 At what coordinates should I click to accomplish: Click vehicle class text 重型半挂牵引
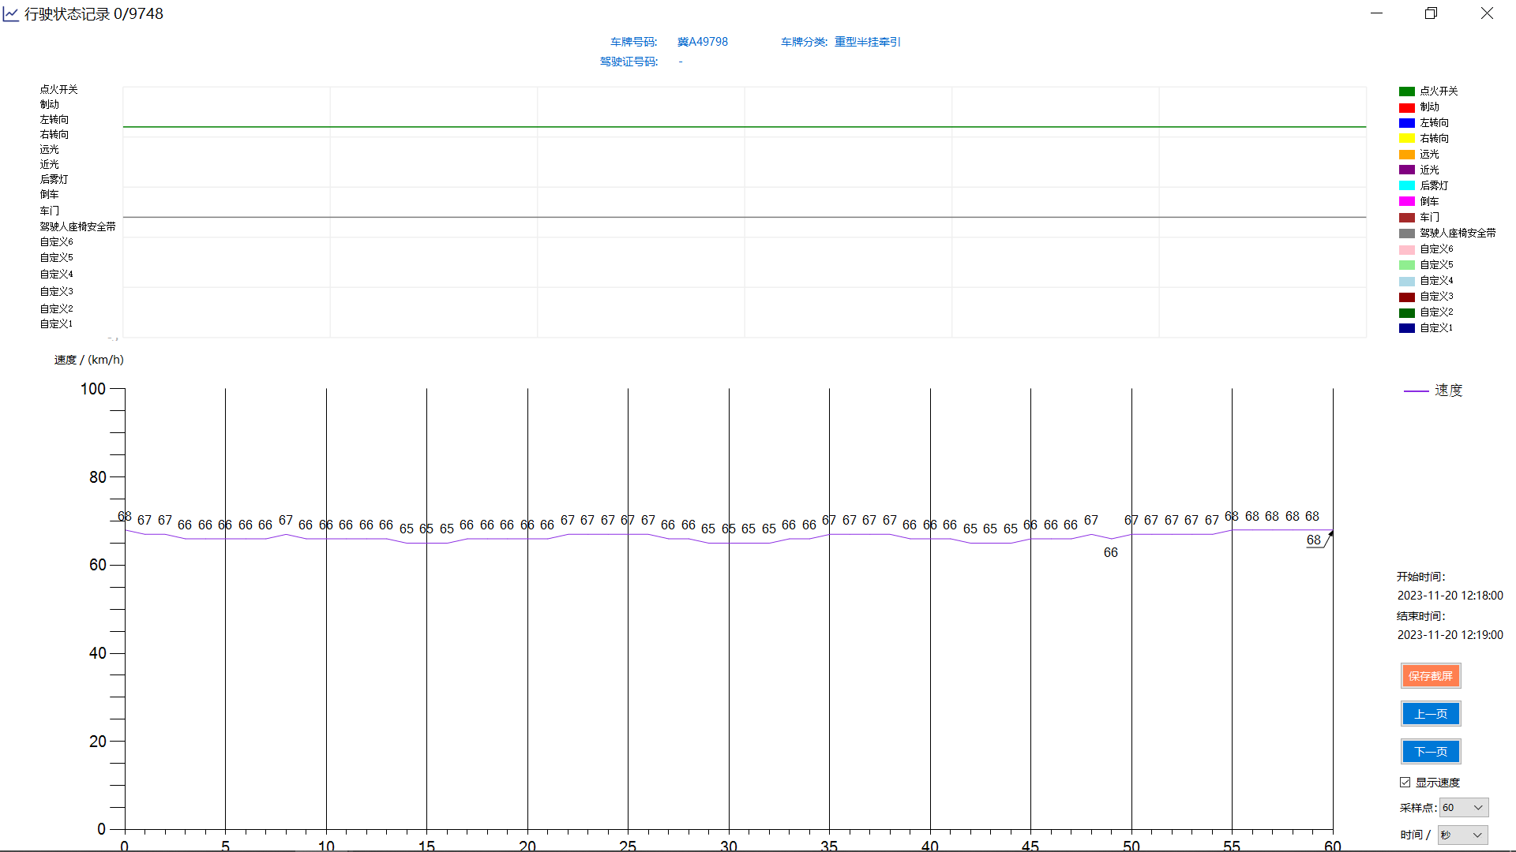coord(867,42)
